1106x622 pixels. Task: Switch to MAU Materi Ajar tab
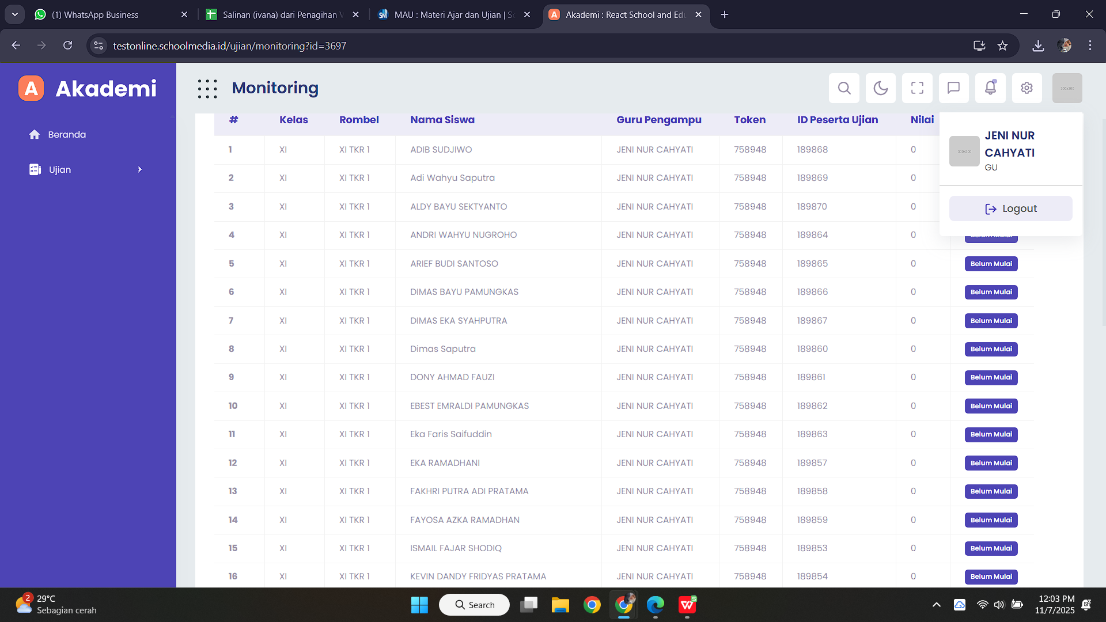[453, 14]
